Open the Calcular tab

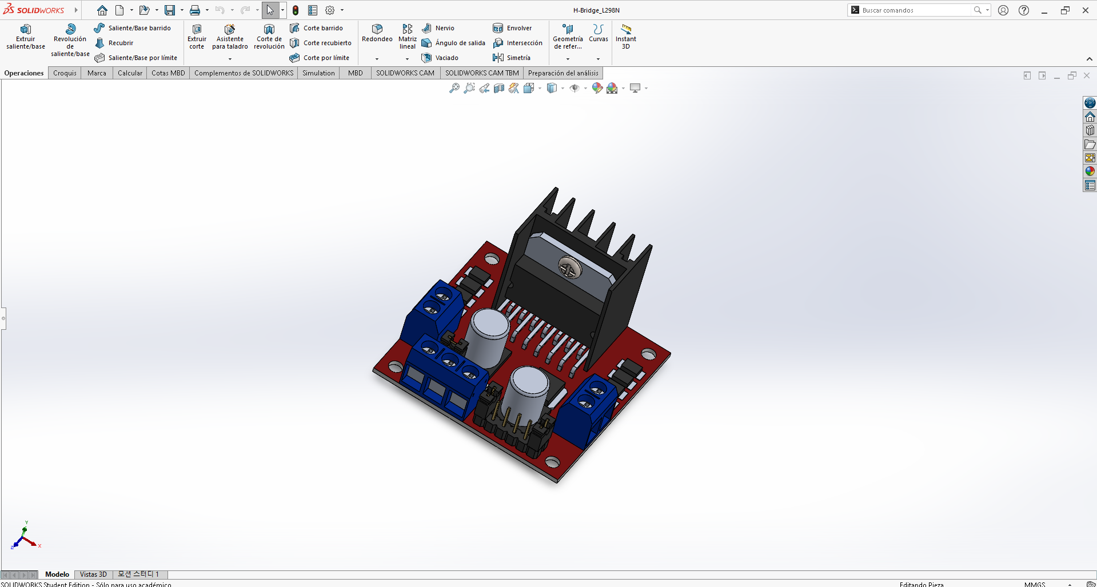pyautogui.click(x=130, y=73)
